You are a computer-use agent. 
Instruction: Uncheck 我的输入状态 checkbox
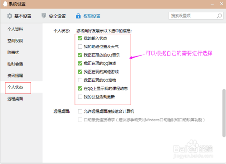[80, 38]
